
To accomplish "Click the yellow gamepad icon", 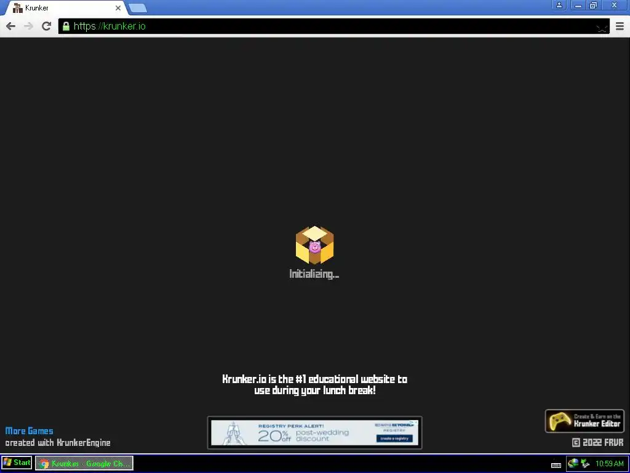I will 560,421.
